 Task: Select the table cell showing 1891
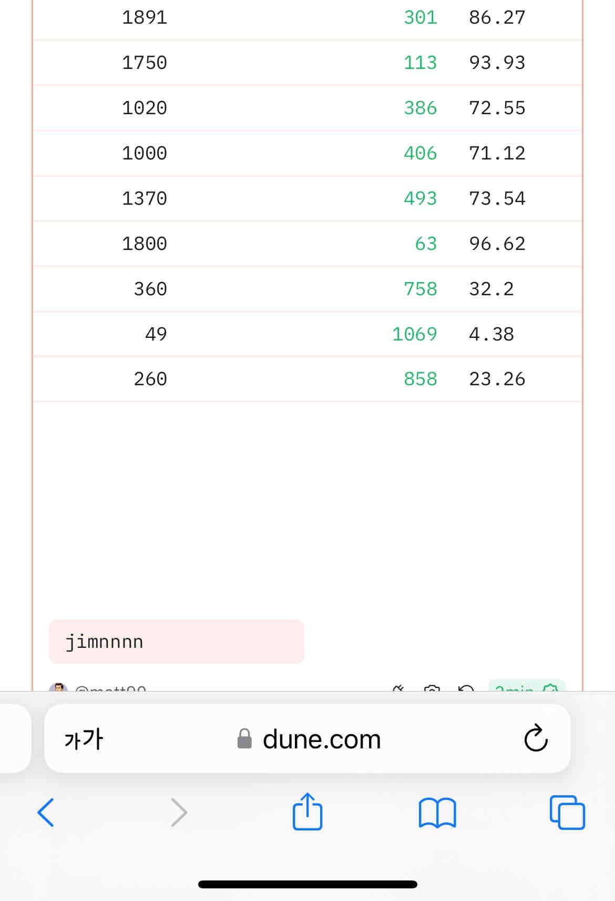(x=145, y=17)
